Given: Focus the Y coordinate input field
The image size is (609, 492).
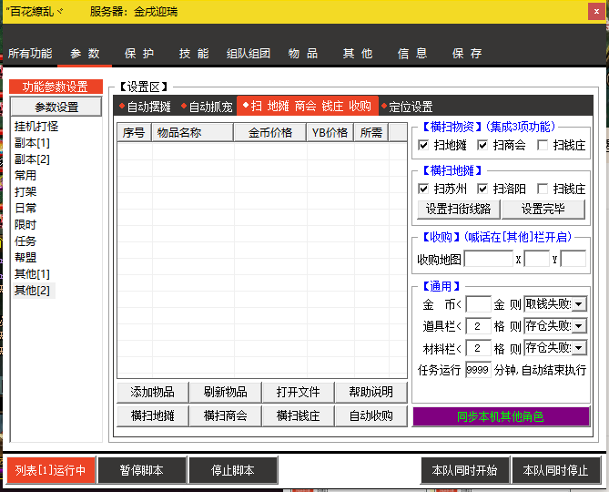Looking at the screenshot, I should 573,259.
